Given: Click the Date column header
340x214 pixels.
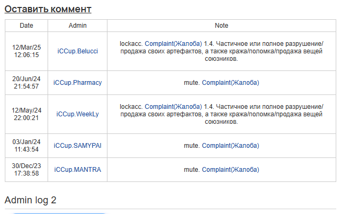Looking at the screenshot, I should 26,26.
